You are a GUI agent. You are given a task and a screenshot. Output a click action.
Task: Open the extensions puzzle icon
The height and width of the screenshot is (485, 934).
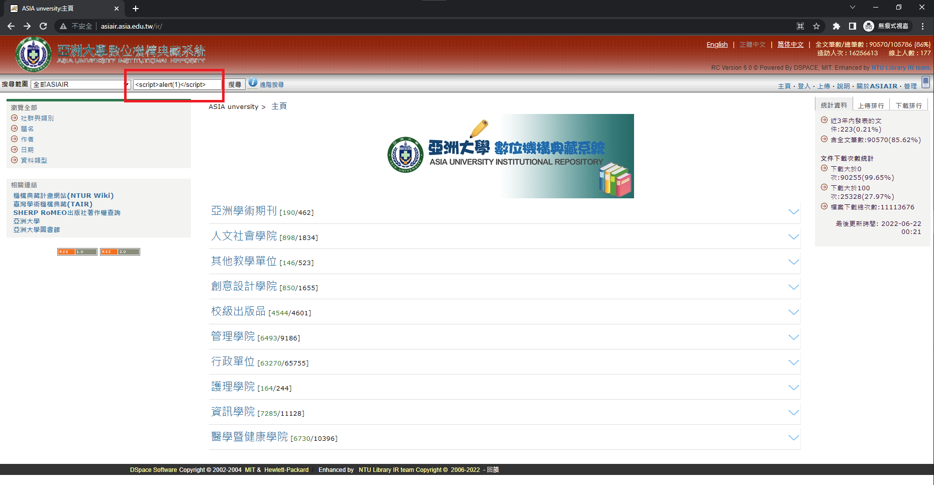click(837, 26)
